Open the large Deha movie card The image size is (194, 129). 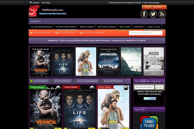113,107
